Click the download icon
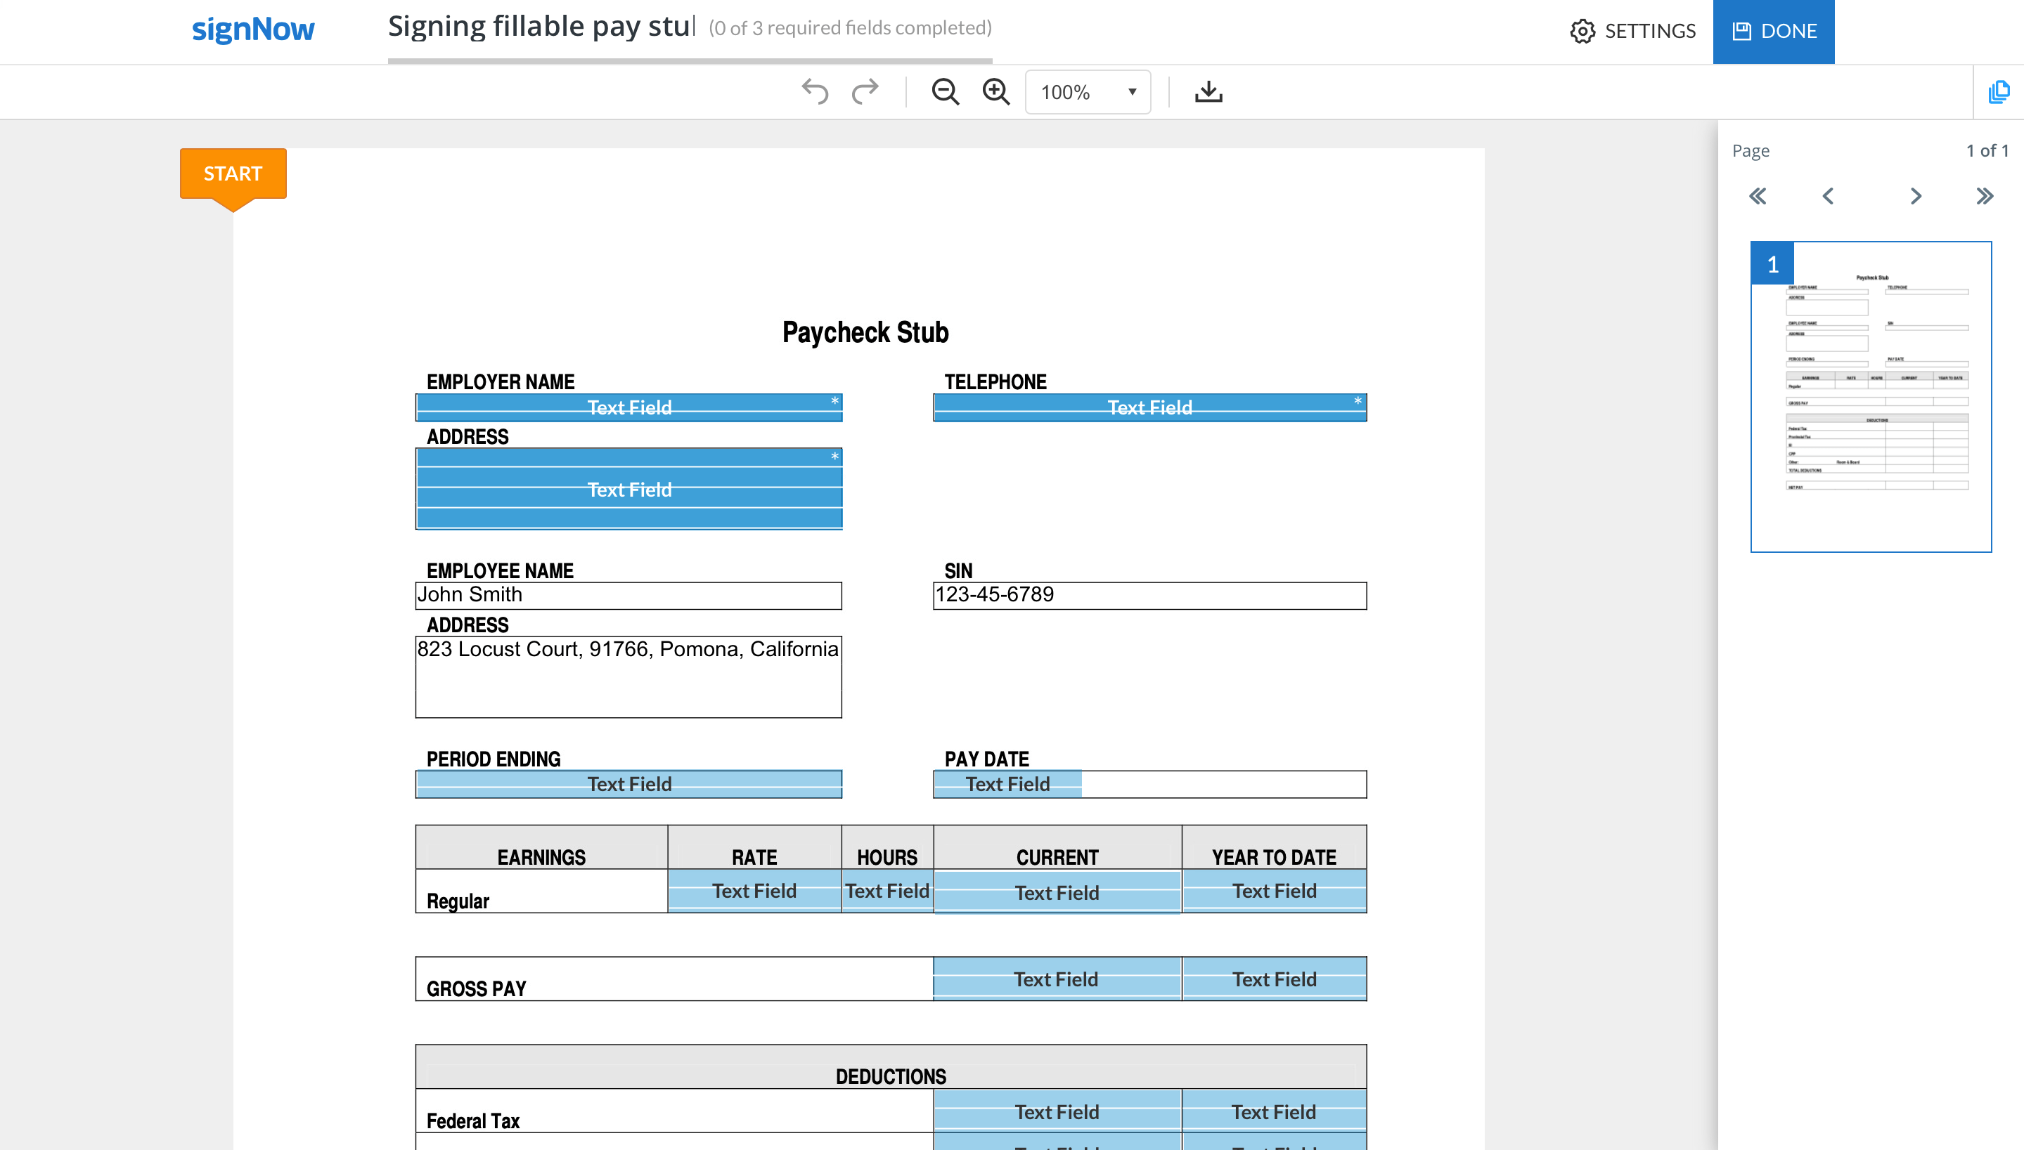The height and width of the screenshot is (1150, 2024). 1209,91
